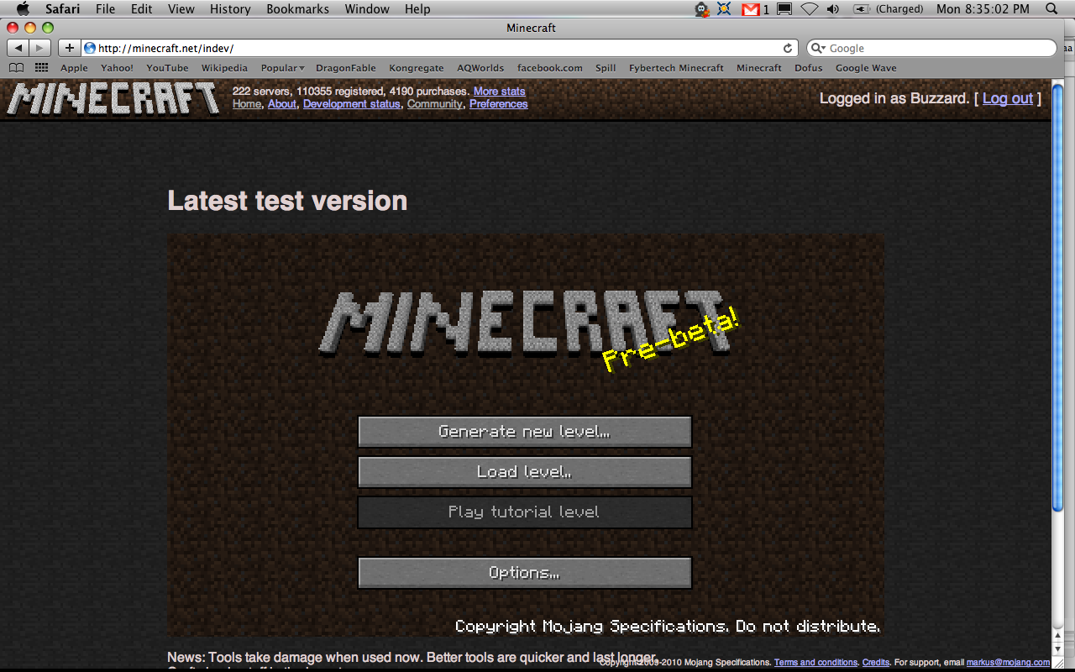
Task: Click the address bar URL field
Action: tap(441, 48)
